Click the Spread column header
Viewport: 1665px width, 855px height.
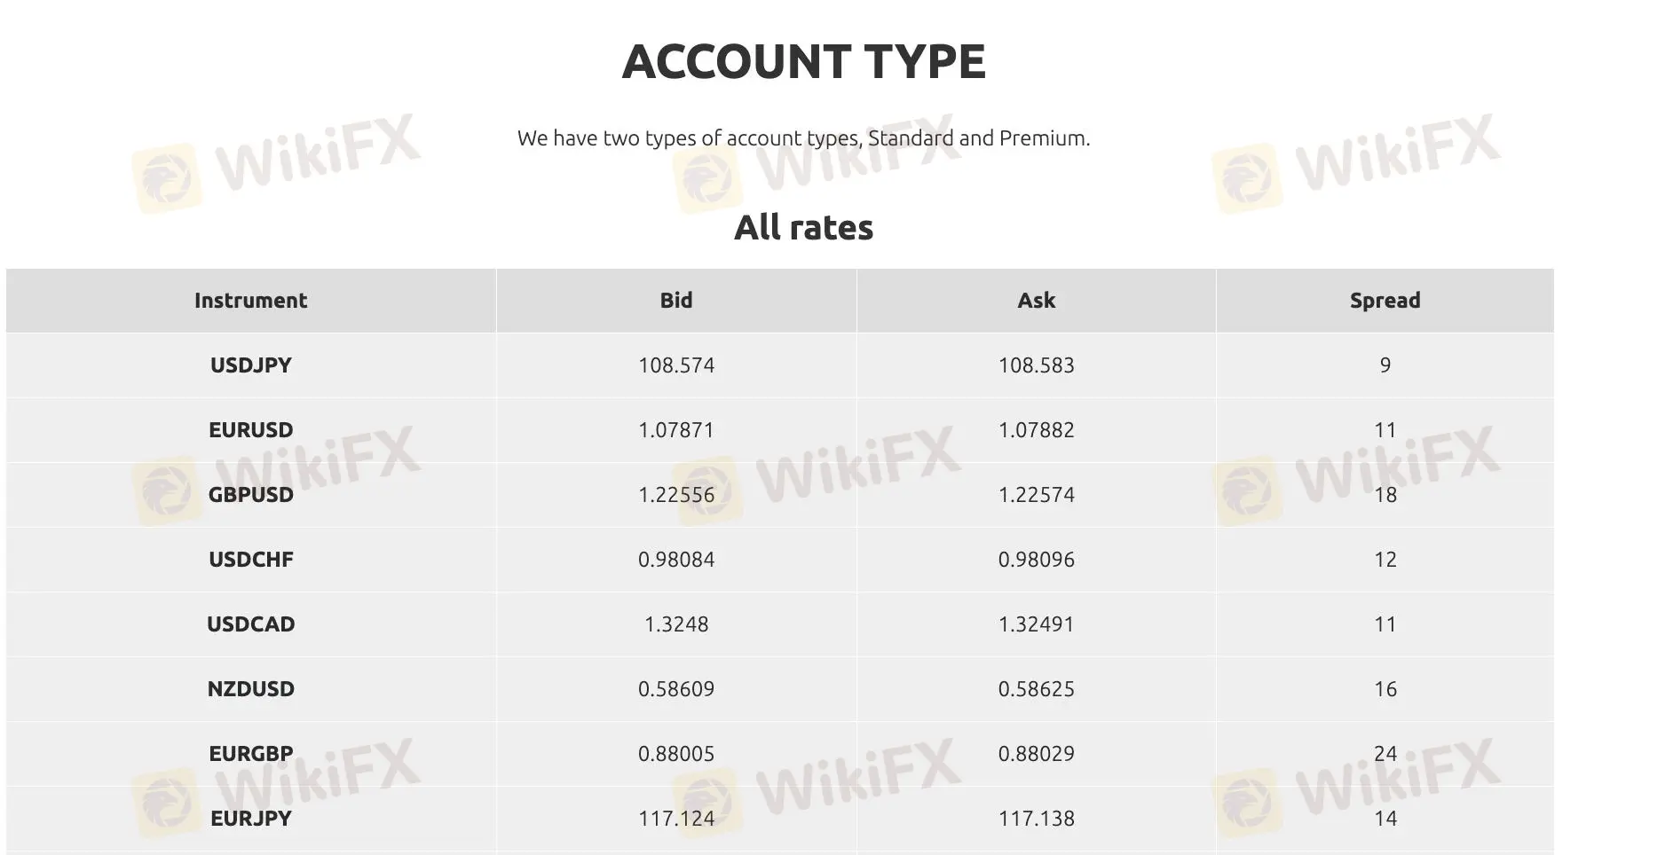pyautogui.click(x=1385, y=301)
